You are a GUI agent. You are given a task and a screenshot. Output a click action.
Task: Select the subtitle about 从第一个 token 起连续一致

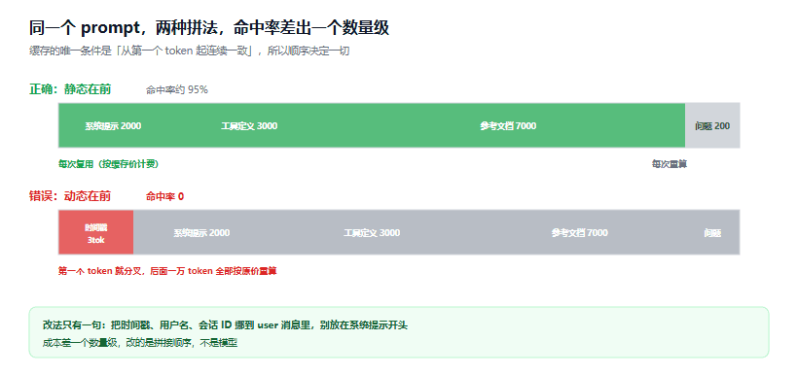pos(190,51)
